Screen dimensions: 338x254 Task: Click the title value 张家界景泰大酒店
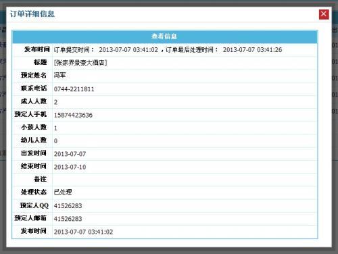[80, 63]
